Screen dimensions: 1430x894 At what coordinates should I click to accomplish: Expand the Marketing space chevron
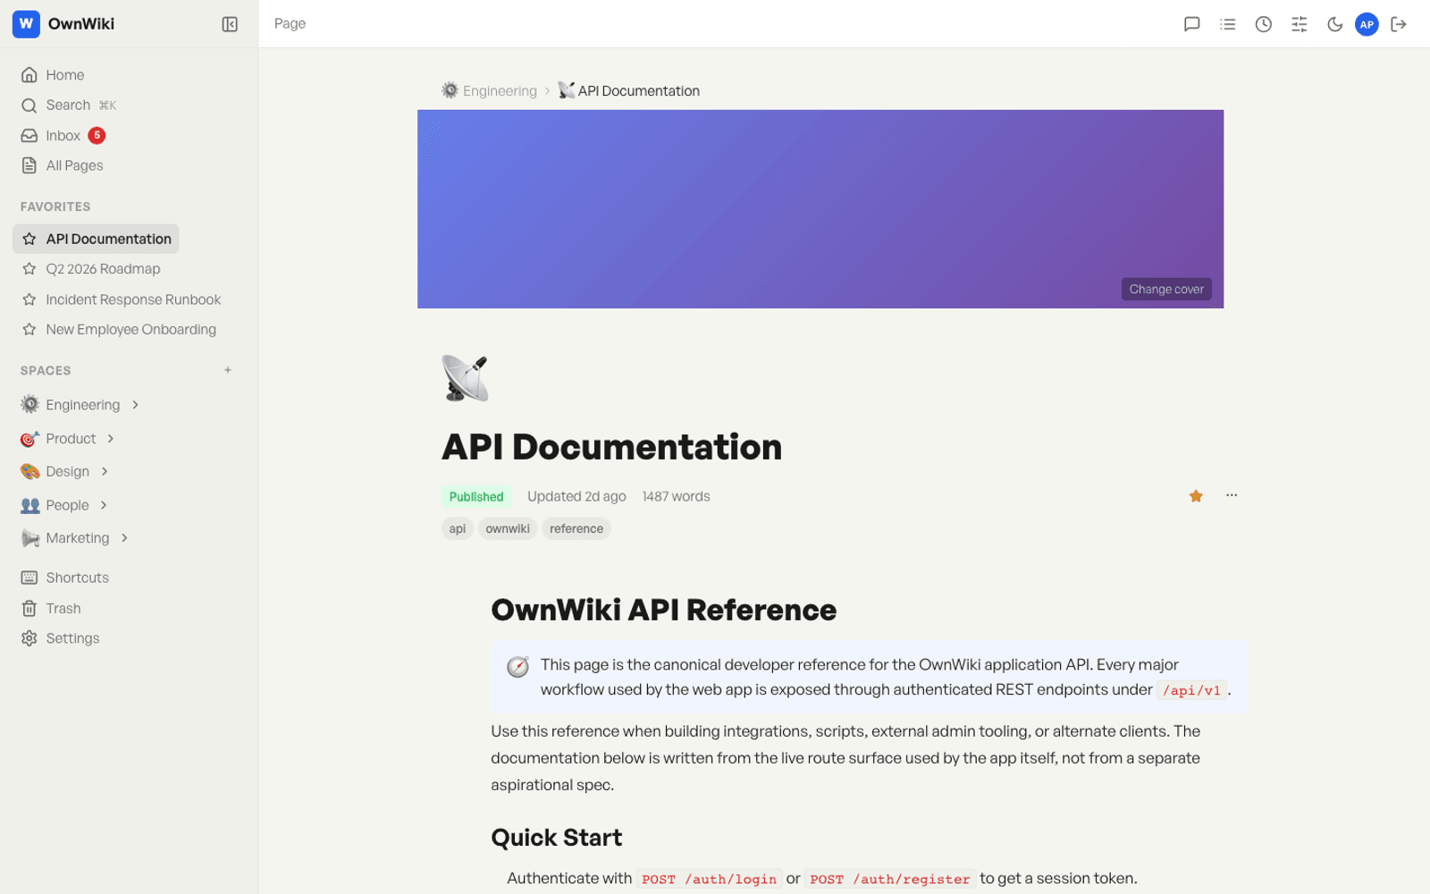point(124,538)
